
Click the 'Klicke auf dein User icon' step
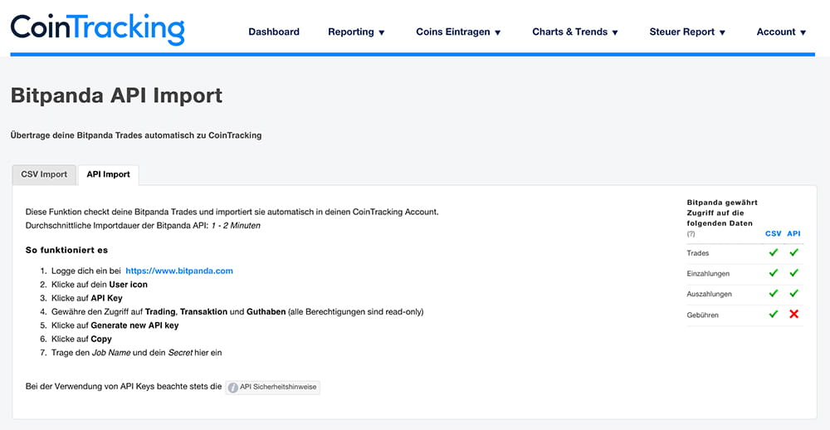(100, 285)
